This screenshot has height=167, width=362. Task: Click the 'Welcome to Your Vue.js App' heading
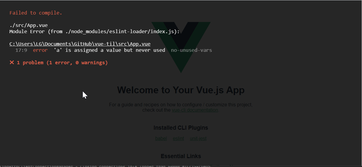[181, 90]
